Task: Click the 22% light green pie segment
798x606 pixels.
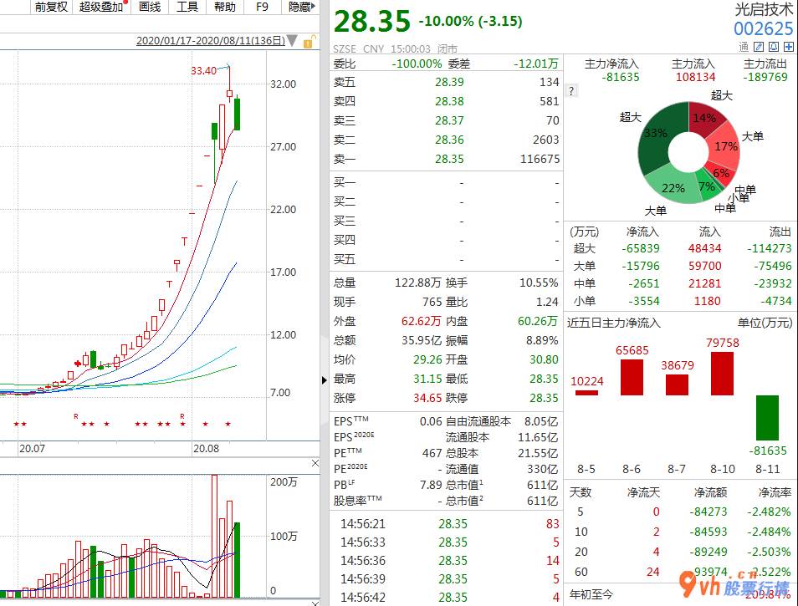Action: click(x=673, y=187)
